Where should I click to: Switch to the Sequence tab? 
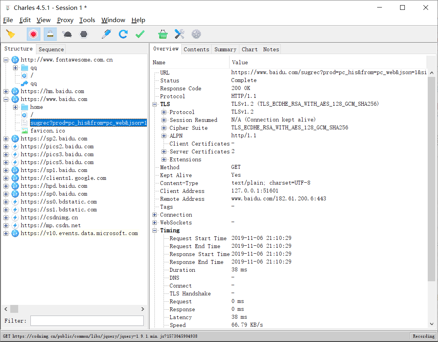51,49
